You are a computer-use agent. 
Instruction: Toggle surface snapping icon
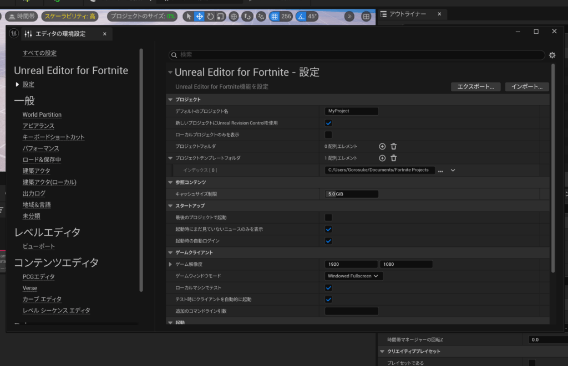click(247, 16)
